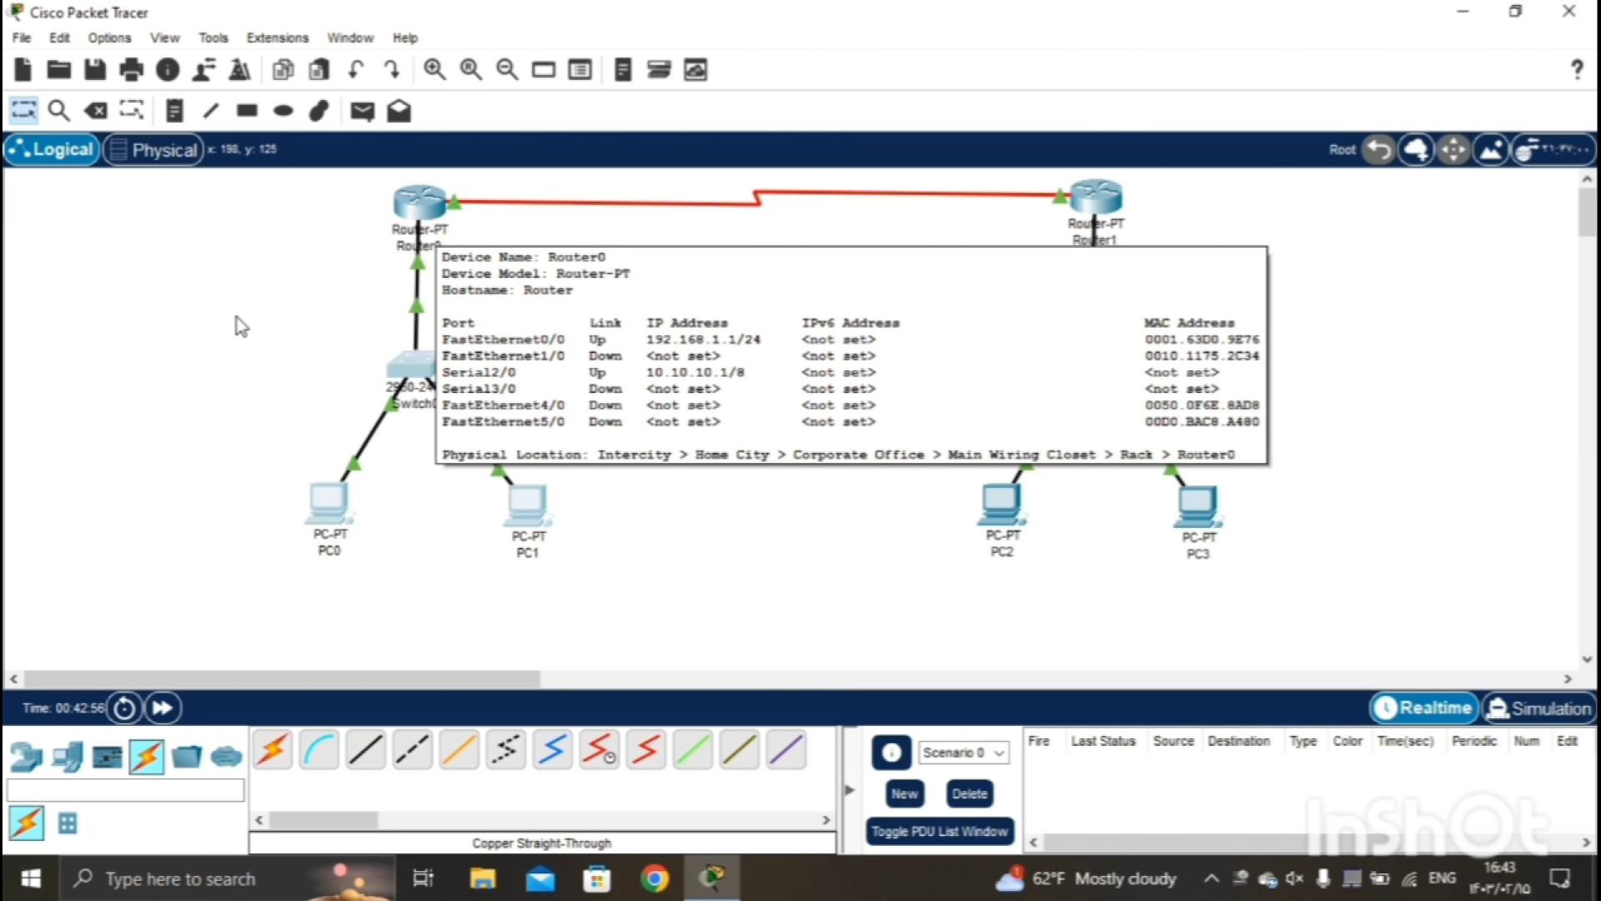1601x901 pixels.
Task: Open the Tools menu
Action: [x=213, y=38]
